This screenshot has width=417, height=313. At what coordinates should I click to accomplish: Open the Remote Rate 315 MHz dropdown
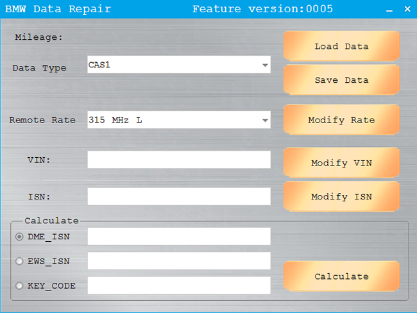click(179, 120)
